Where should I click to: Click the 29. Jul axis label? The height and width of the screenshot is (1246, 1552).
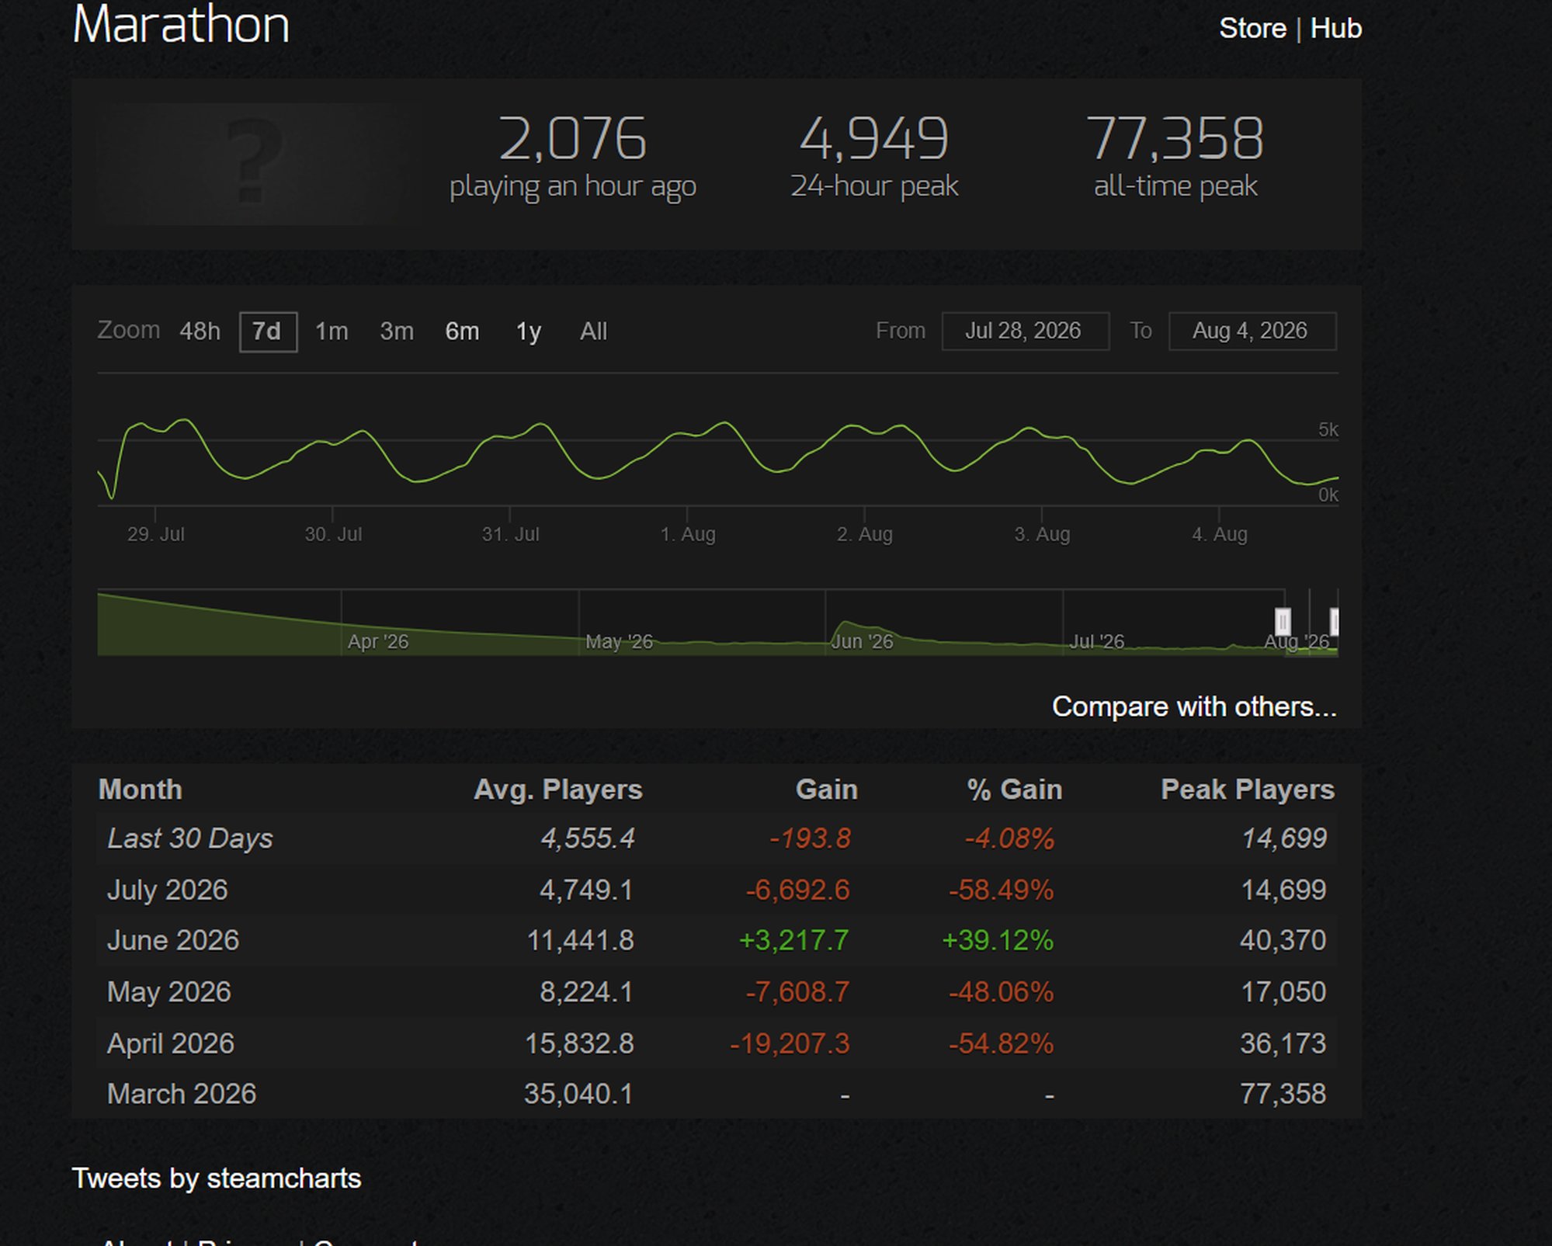156,534
